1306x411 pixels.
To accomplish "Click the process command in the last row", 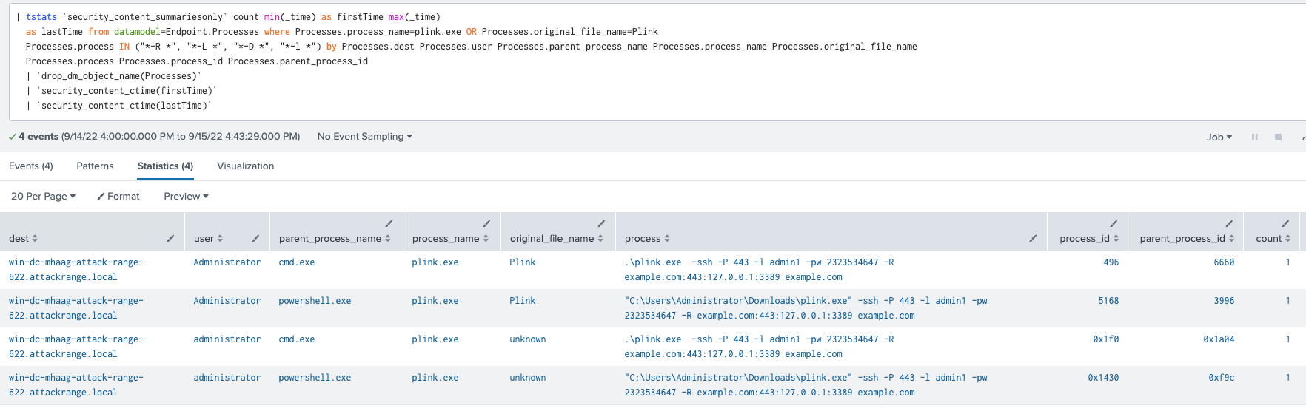I will (806, 385).
